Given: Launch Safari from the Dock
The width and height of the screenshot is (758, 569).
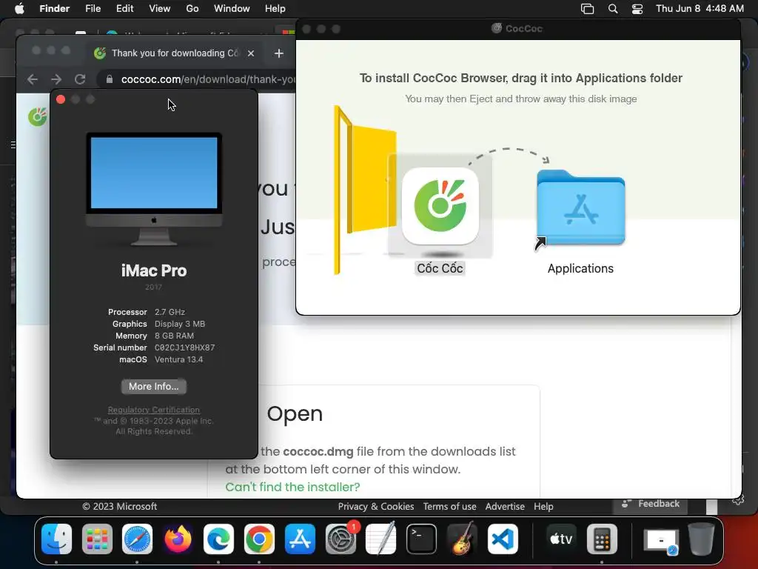Looking at the screenshot, I should 137,539.
